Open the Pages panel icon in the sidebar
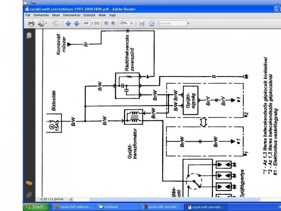Screen dimensions: 281x211 (29, 36)
